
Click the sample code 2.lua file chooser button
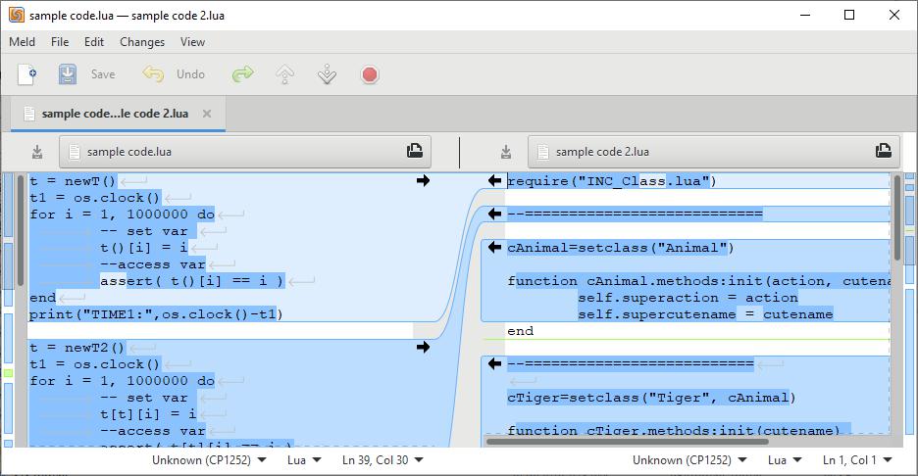point(714,152)
